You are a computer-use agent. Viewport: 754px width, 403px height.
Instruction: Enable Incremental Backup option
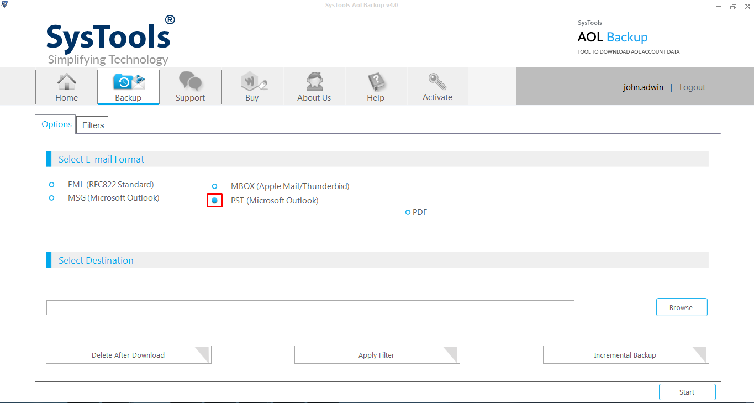[626, 355]
